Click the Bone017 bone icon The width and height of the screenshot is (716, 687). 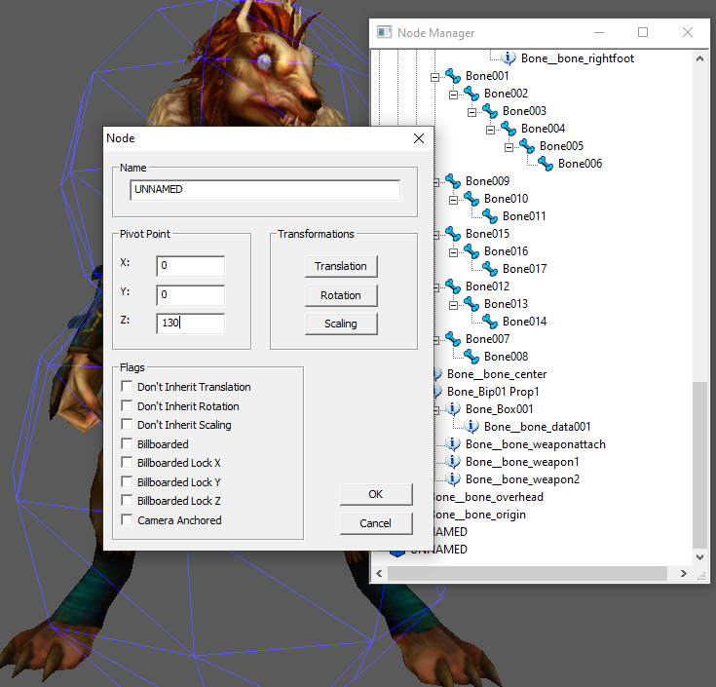point(490,269)
